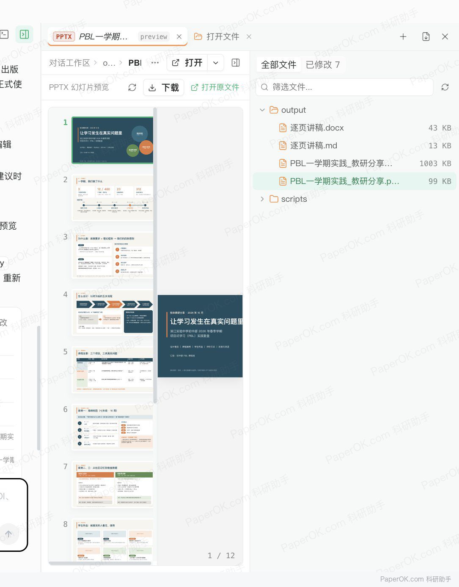Viewport: 459px width, 587px height.
Task: Select slide 6 thumbnail 案例一
Action: (x=113, y=427)
